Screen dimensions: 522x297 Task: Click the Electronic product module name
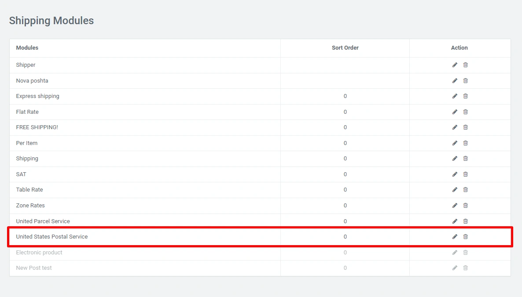pyautogui.click(x=39, y=253)
